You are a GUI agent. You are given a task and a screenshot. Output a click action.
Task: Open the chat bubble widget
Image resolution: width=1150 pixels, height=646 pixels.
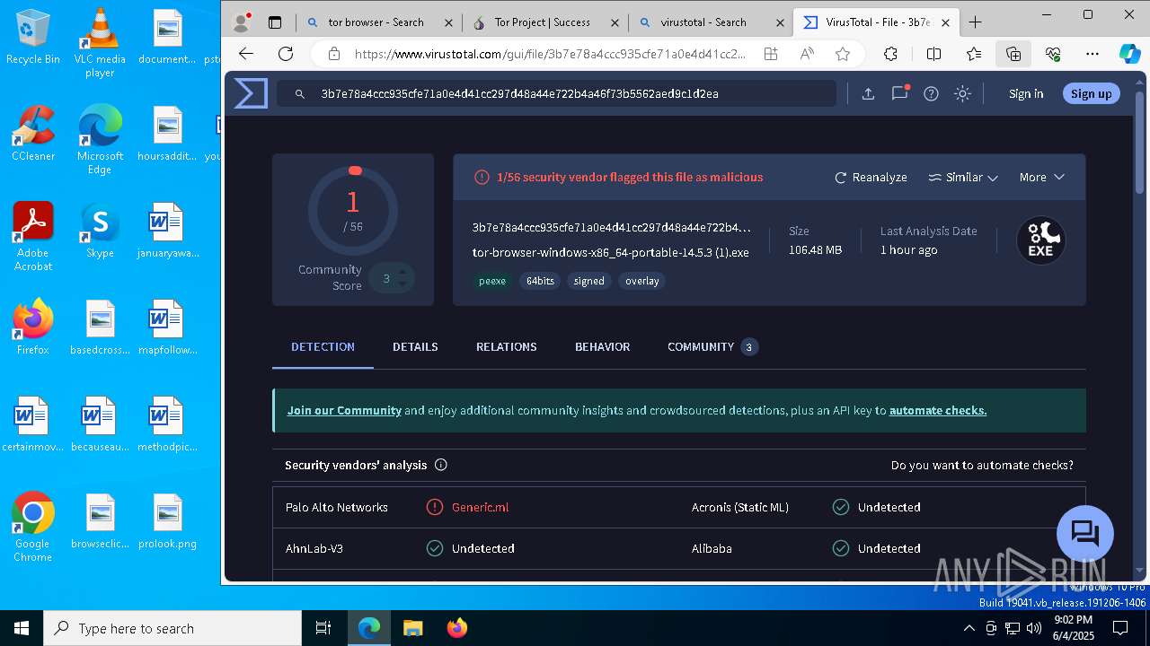coord(1085,534)
